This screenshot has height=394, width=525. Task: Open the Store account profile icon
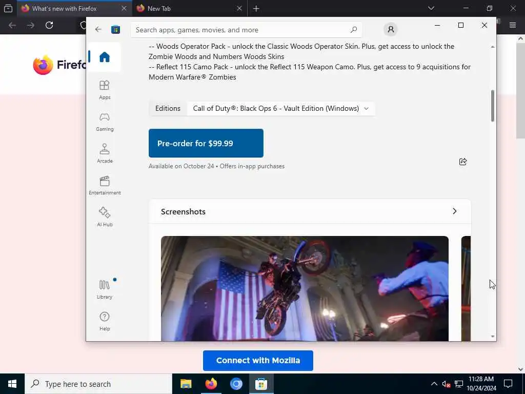point(390,29)
